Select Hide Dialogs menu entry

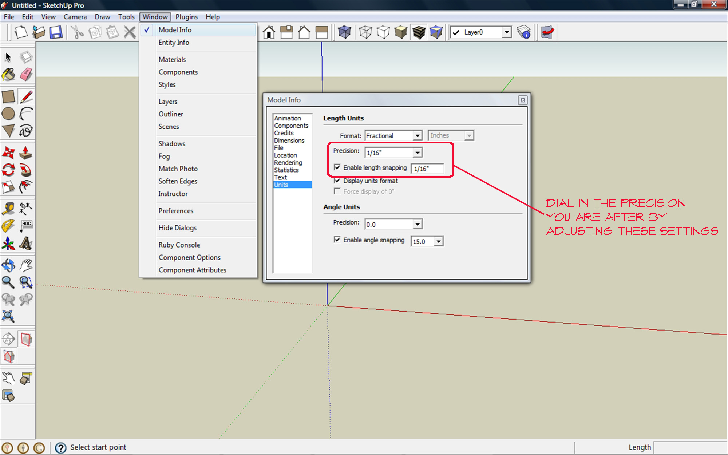(x=199, y=228)
